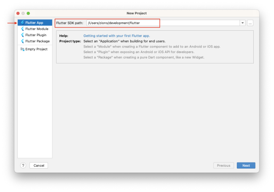The image size is (274, 192).
Task: Click the 'Select a "Module"' description line
Action: click(x=152, y=47)
